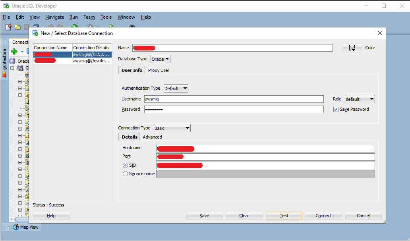Click into the Username field

(x=234, y=99)
